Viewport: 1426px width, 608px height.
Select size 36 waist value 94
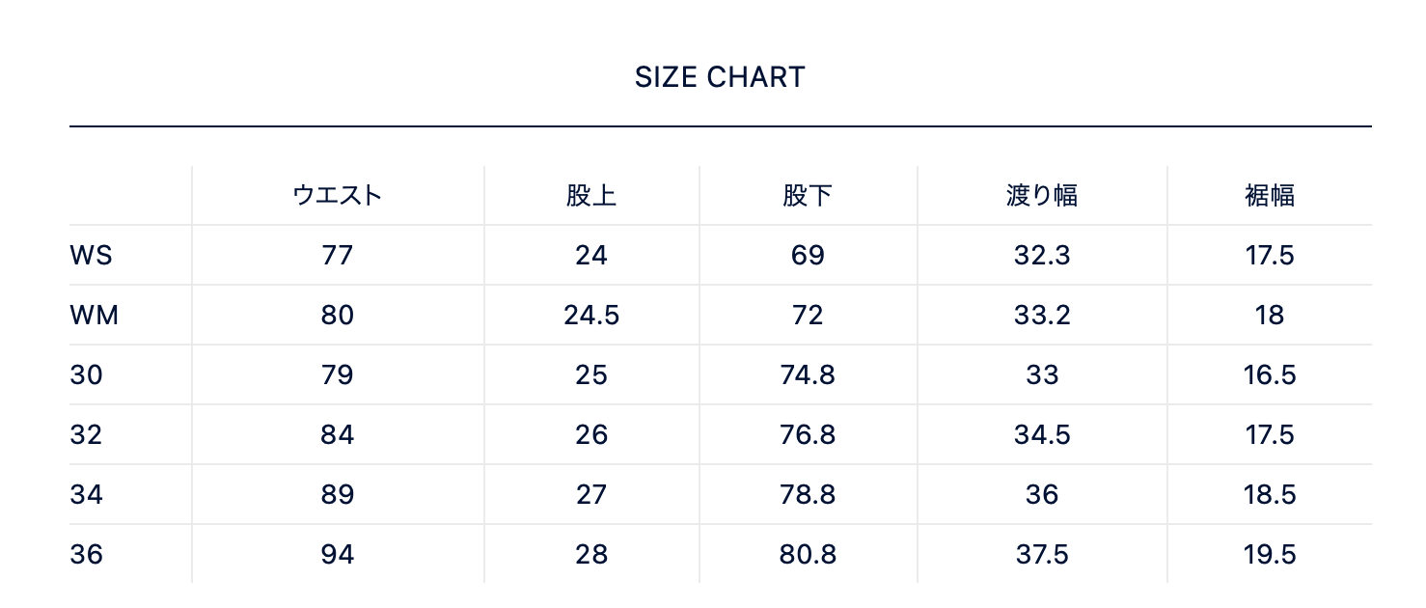click(338, 555)
